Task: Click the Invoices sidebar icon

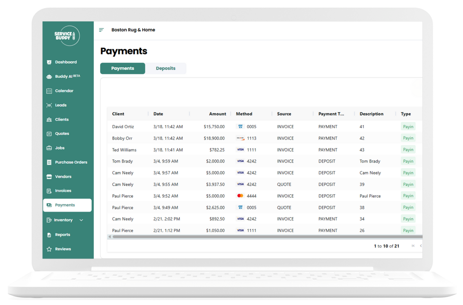Action: 49,191
